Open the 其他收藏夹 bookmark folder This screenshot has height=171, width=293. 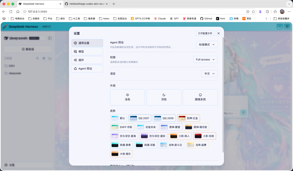coord(281,18)
